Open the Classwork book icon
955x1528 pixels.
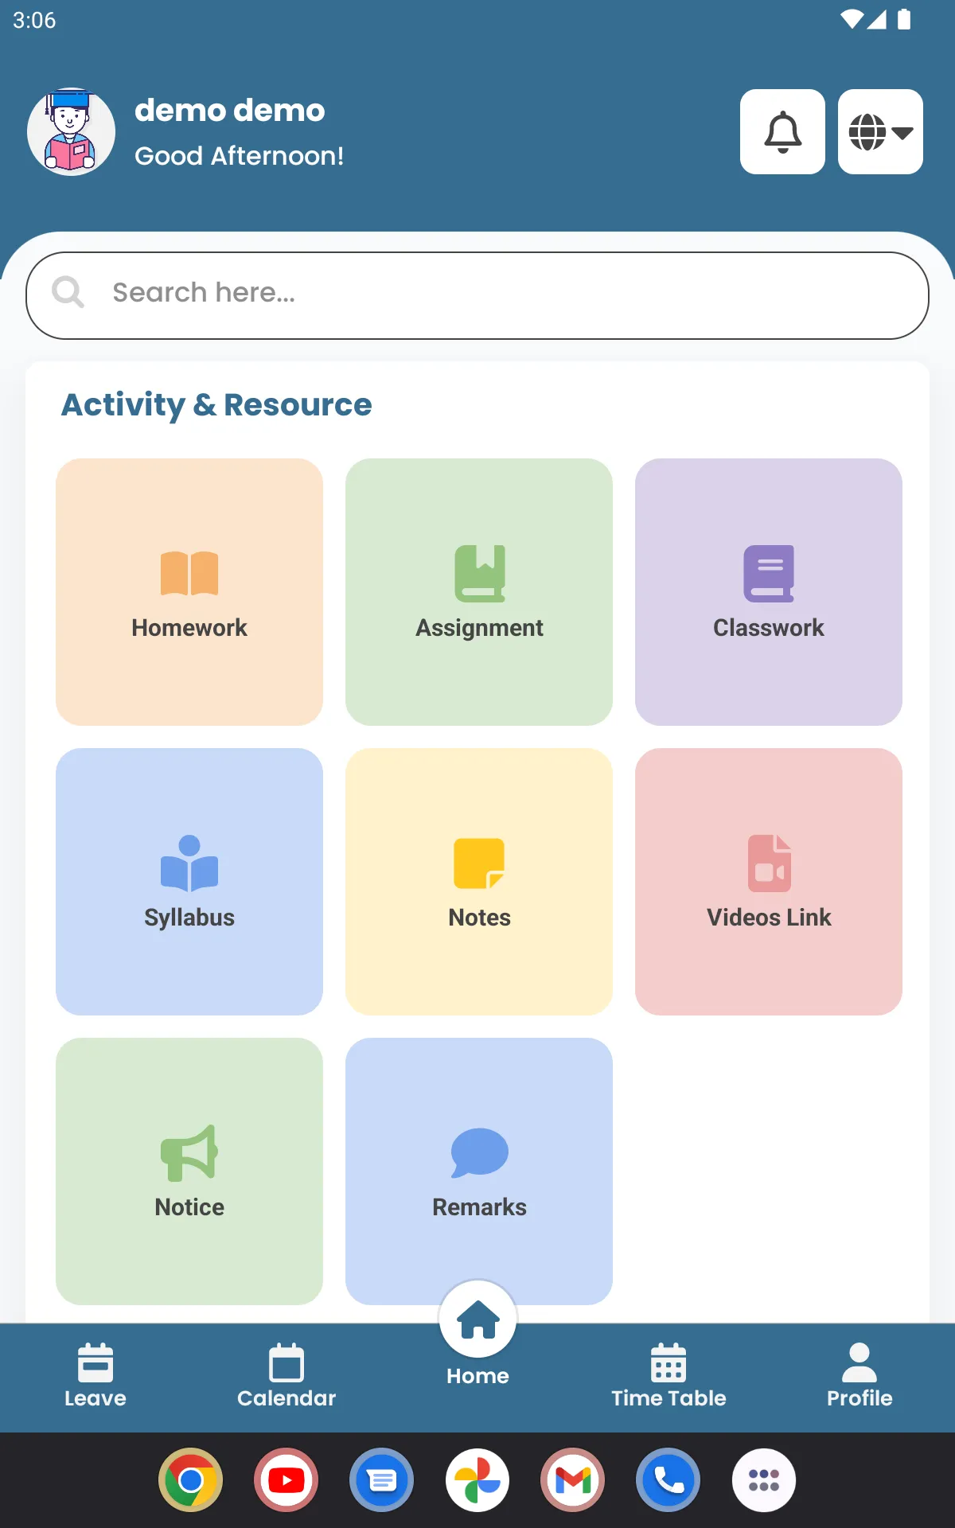(x=769, y=573)
